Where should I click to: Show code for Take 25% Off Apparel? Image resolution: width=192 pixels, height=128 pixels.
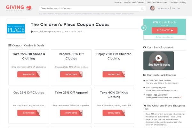point(71,113)
